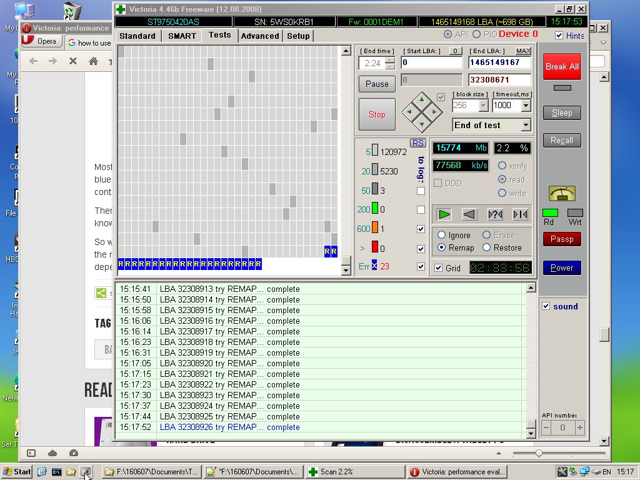The height and width of the screenshot is (480, 640).
Task: Click scroll-down arrow of the block grid
Action: [346, 270]
